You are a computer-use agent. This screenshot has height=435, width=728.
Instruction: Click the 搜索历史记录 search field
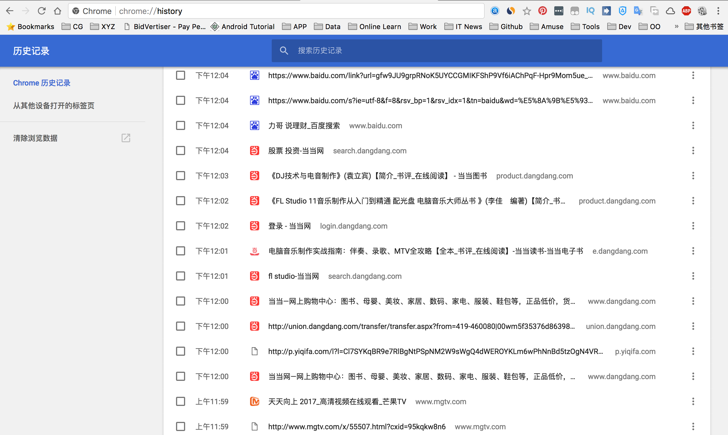pos(437,50)
